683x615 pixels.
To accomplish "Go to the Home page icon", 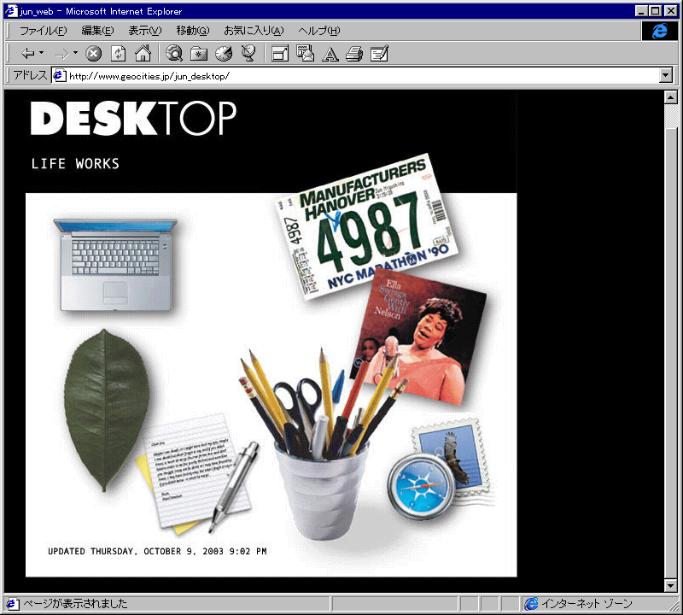I will coord(143,54).
